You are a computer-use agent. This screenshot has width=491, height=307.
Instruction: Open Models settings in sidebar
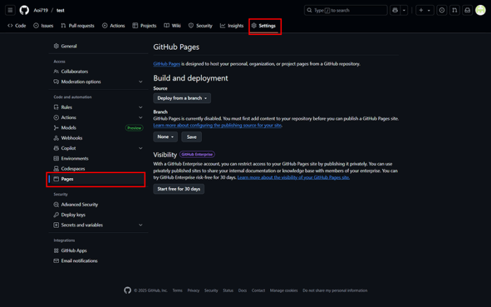tap(69, 128)
